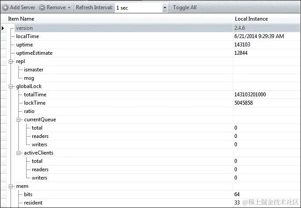Click the Remove minus icon
The height and width of the screenshot is (208, 301).
click(42, 7)
